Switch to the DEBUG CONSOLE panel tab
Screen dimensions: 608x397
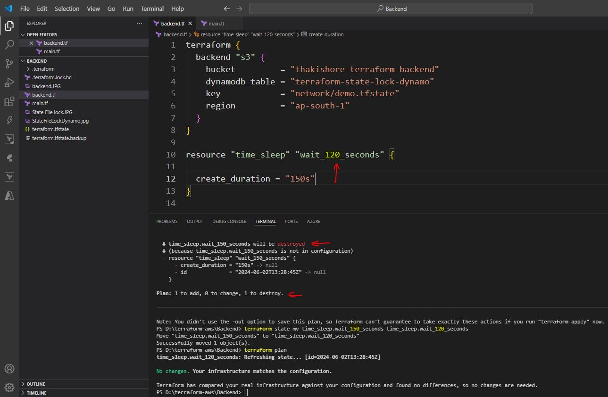point(229,221)
